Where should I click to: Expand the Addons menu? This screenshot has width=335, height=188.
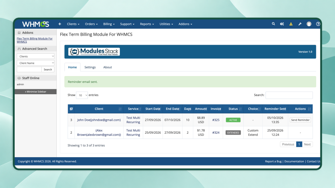[185, 24]
